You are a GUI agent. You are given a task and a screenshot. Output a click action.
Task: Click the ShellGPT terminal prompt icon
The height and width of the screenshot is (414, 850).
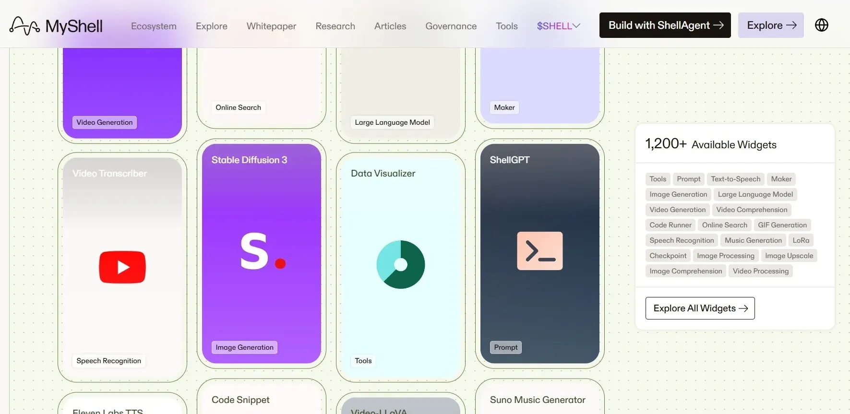540,251
